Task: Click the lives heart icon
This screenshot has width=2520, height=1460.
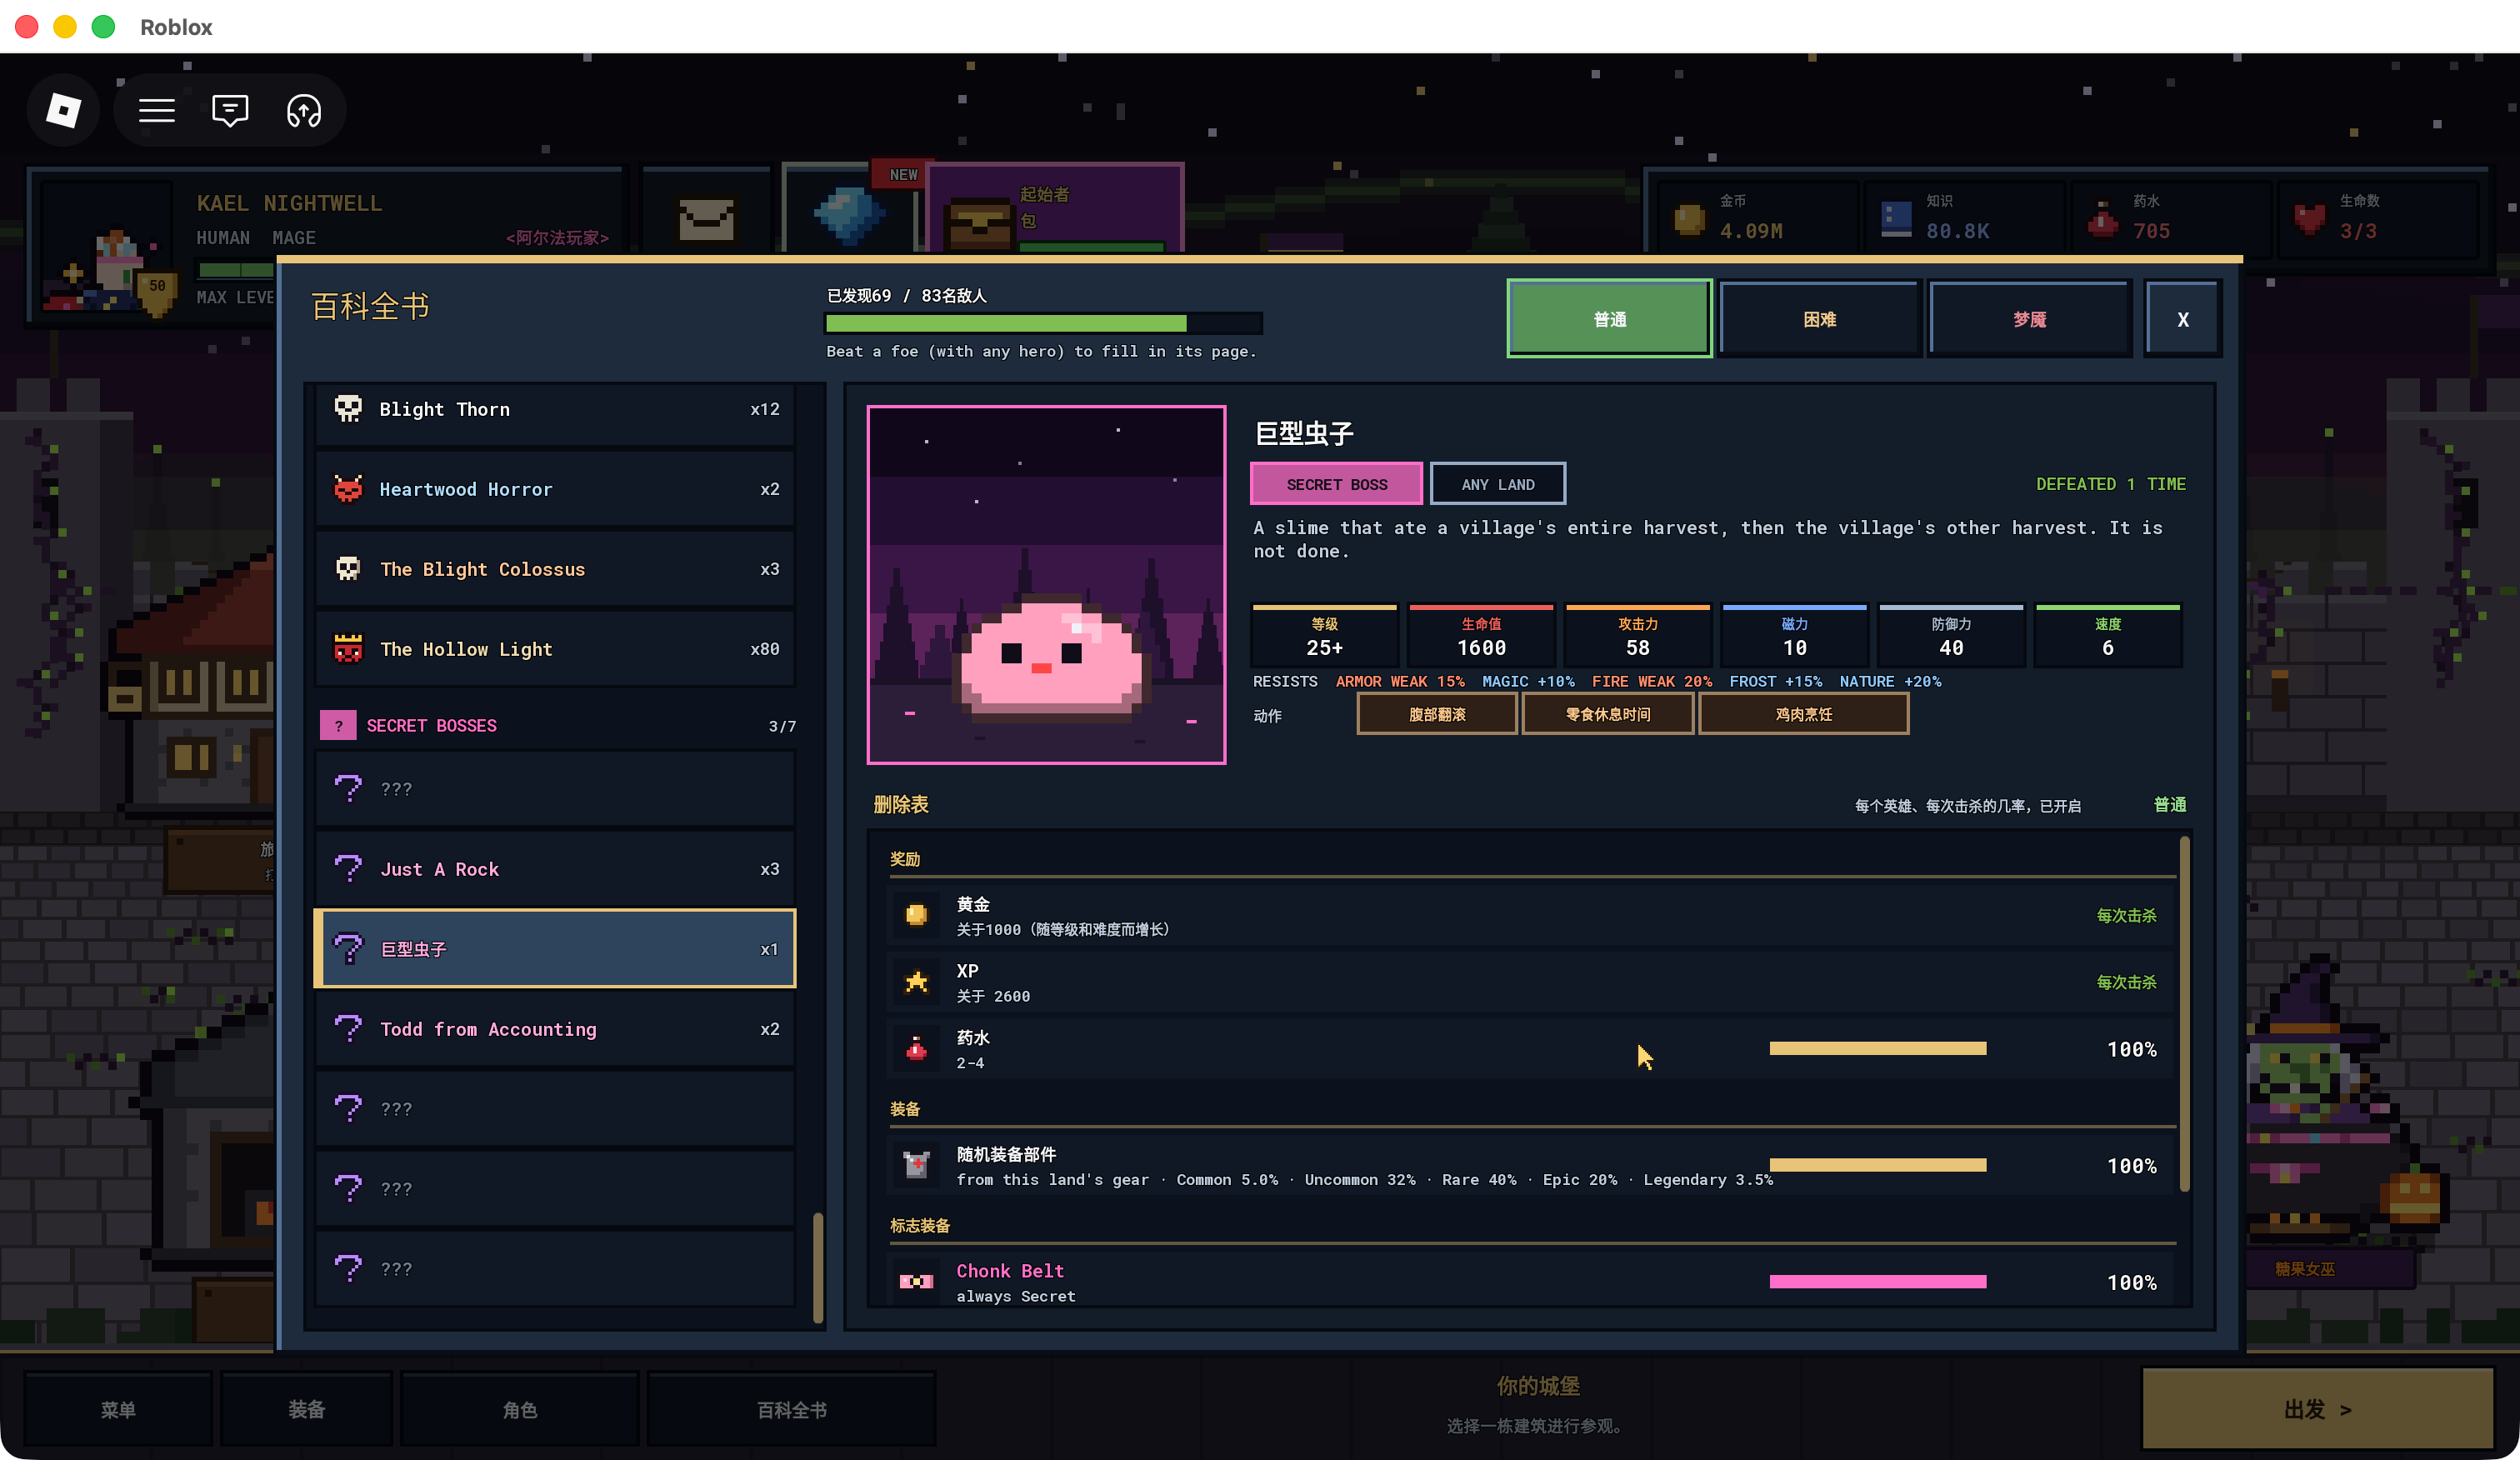Action: click(2310, 218)
